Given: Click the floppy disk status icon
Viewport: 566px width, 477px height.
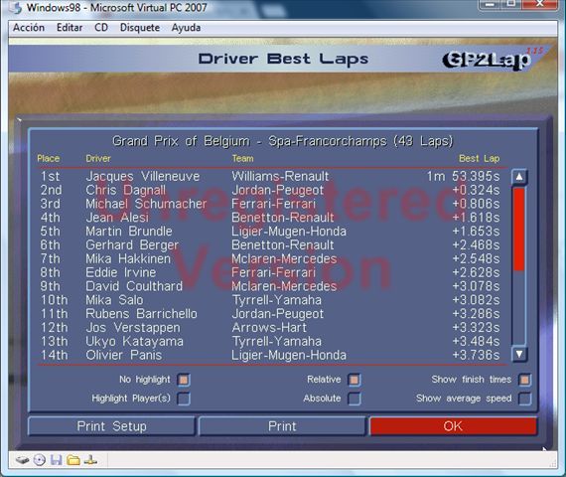Looking at the screenshot, I should click(57, 460).
